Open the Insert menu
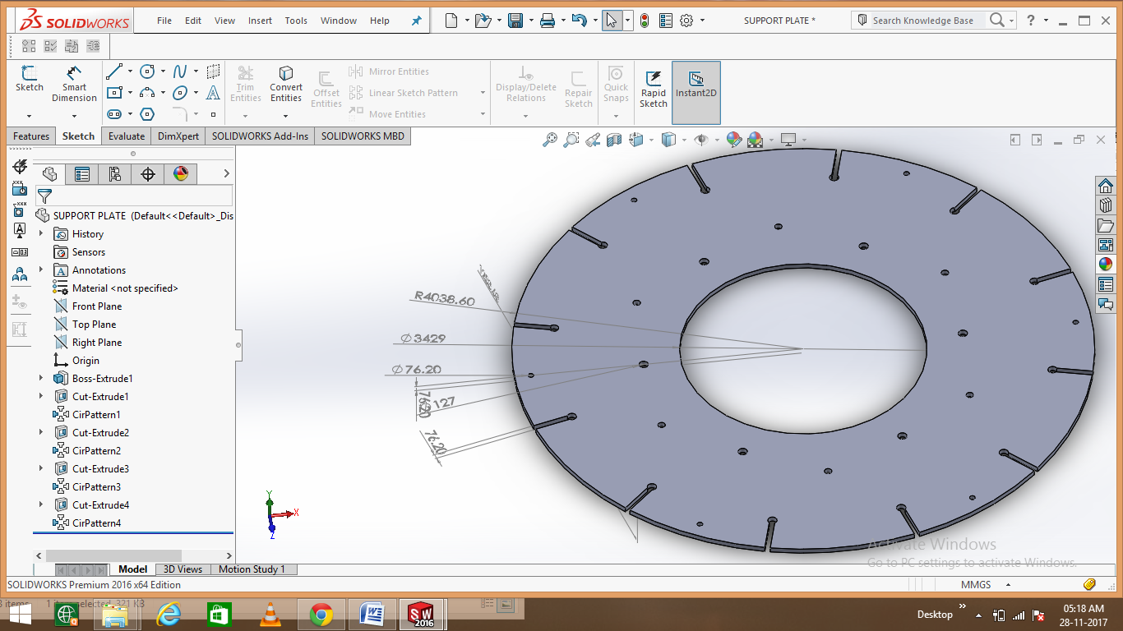 (x=260, y=21)
